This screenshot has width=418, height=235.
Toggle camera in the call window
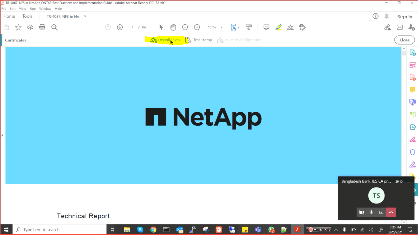[x=361, y=212]
